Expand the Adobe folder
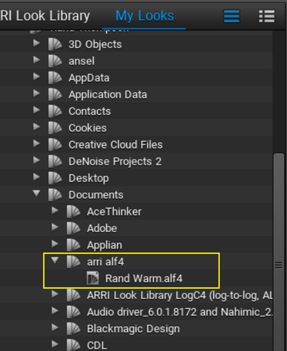Screen dimensions: 287x351 55,227
